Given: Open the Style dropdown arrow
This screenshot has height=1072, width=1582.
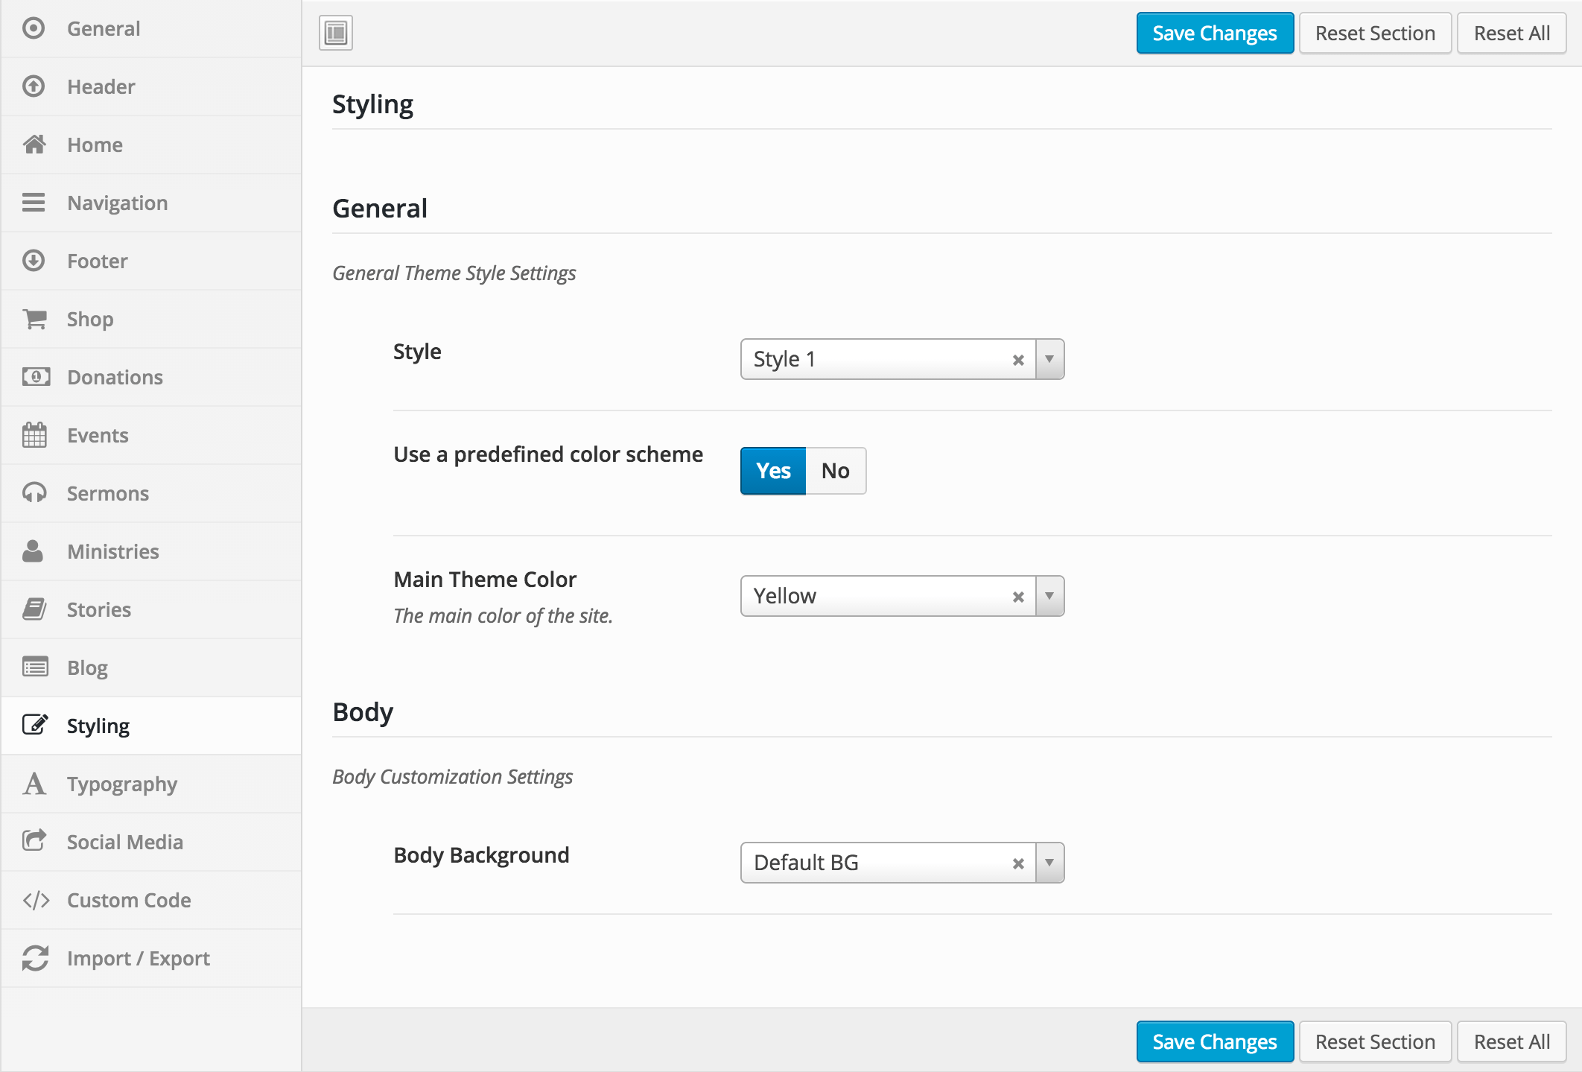Looking at the screenshot, I should click(x=1049, y=360).
